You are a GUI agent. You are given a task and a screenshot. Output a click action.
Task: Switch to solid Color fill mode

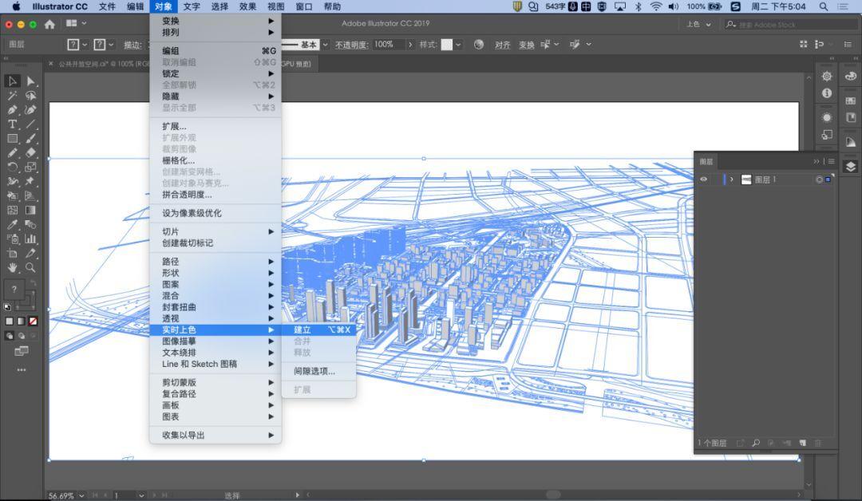[x=10, y=322]
